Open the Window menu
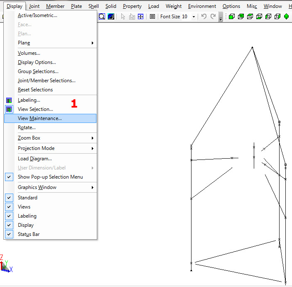The height and width of the screenshot is (287, 292). point(272,6)
